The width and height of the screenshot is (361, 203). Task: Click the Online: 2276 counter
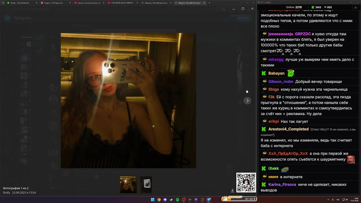(294, 7)
